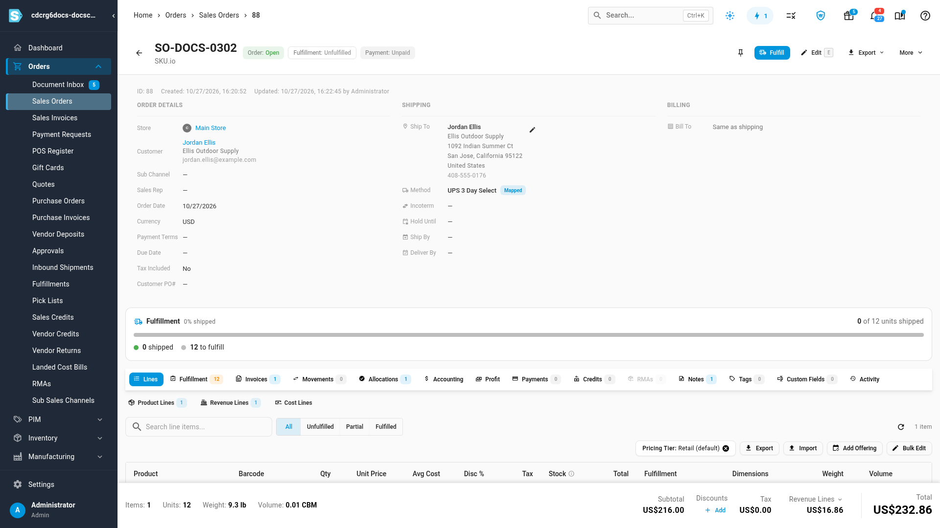Click the Stock column info icon
The height and width of the screenshot is (528, 940).
(571, 474)
